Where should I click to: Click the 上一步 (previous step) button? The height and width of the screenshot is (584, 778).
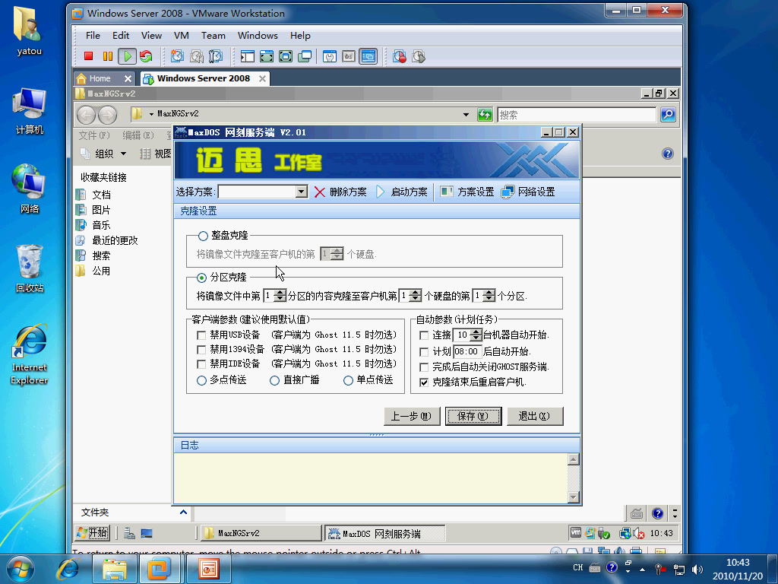411,416
